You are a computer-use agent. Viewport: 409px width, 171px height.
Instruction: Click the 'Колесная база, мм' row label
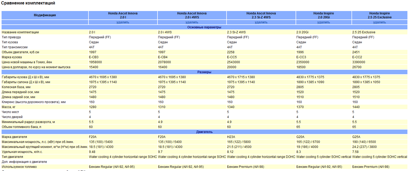[16, 87]
